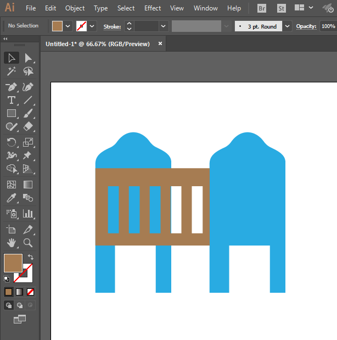Switch to Draw Normal mode

(9, 305)
